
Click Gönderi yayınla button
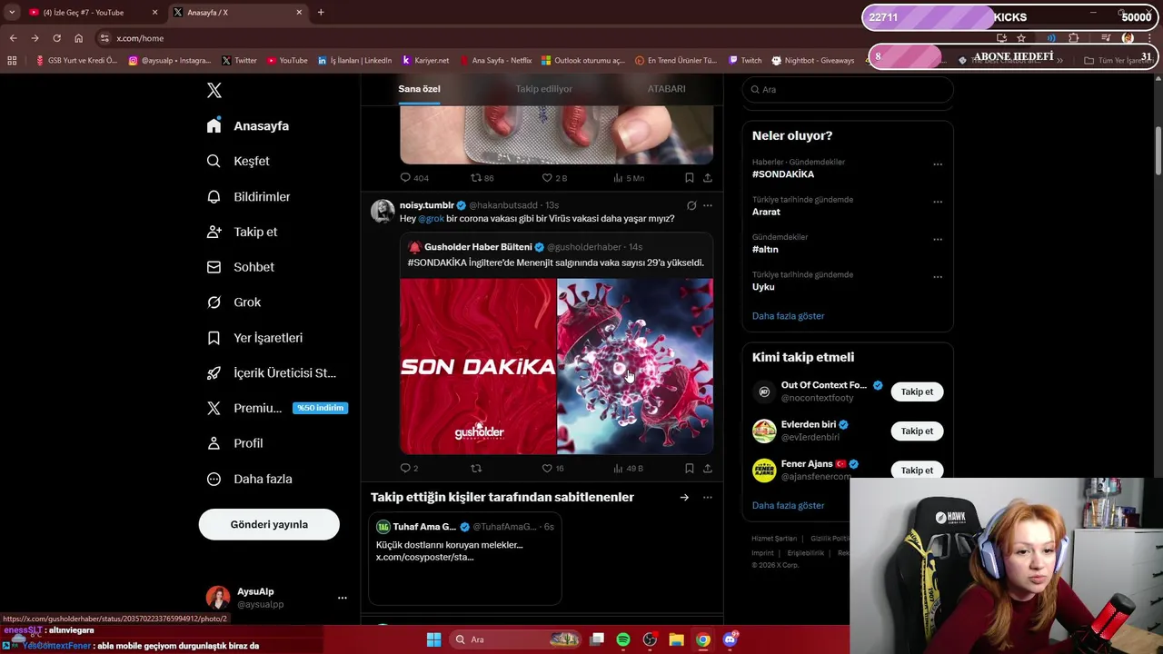click(x=269, y=524)
